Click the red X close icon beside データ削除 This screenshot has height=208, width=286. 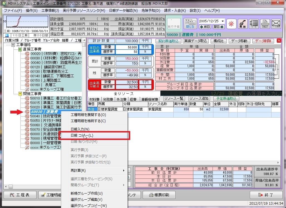pyautogui.click(x=279, y=41)
